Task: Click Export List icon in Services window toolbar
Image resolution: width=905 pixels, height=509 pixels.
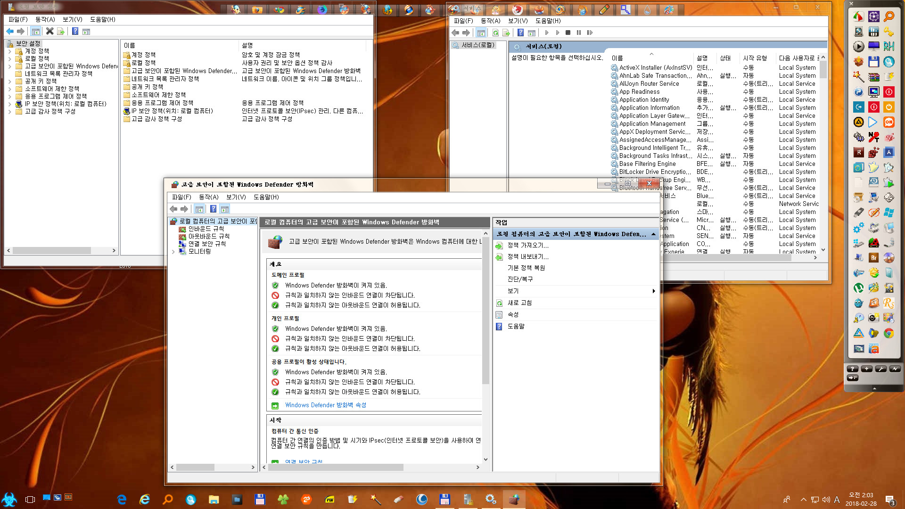Action: tap(506, 33)
